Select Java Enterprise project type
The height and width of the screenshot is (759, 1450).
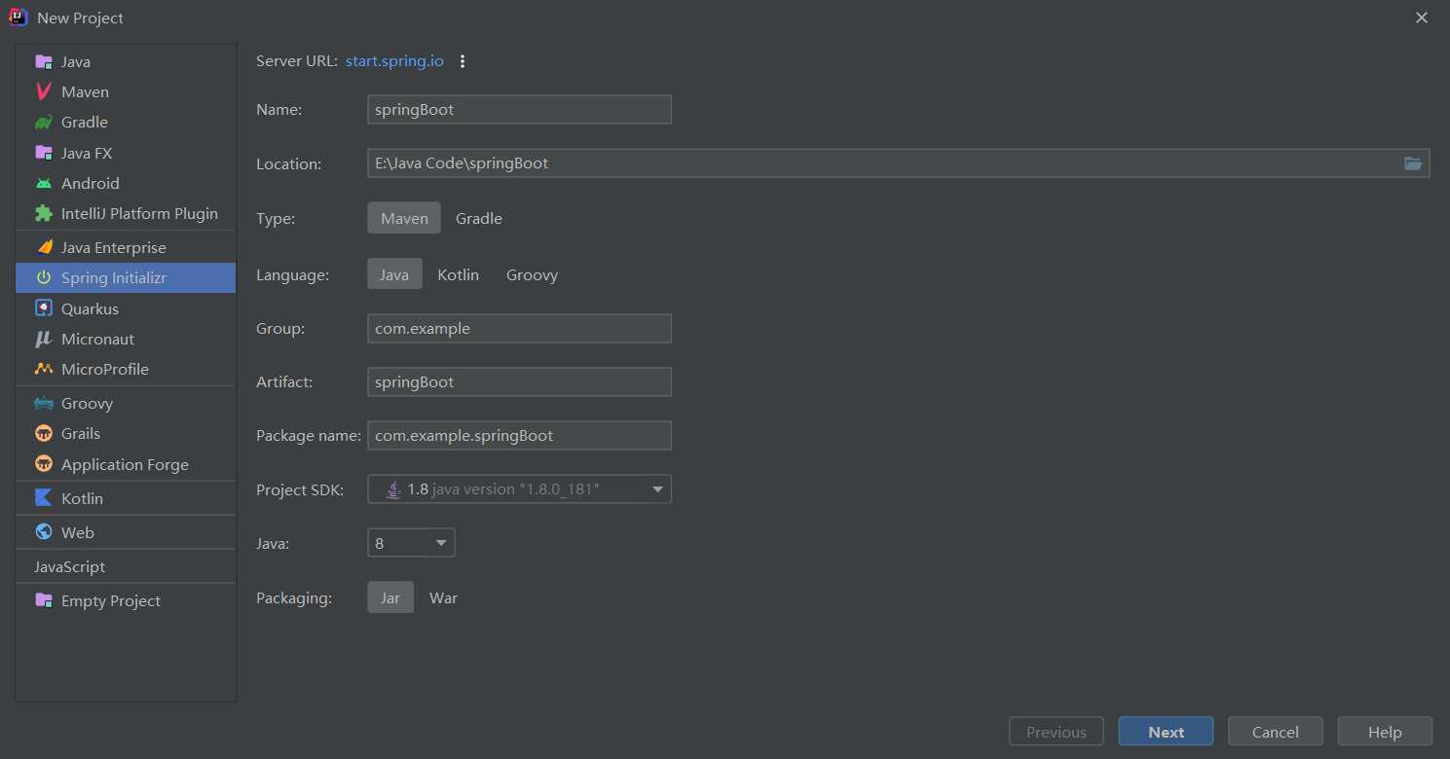click(113, 247)
